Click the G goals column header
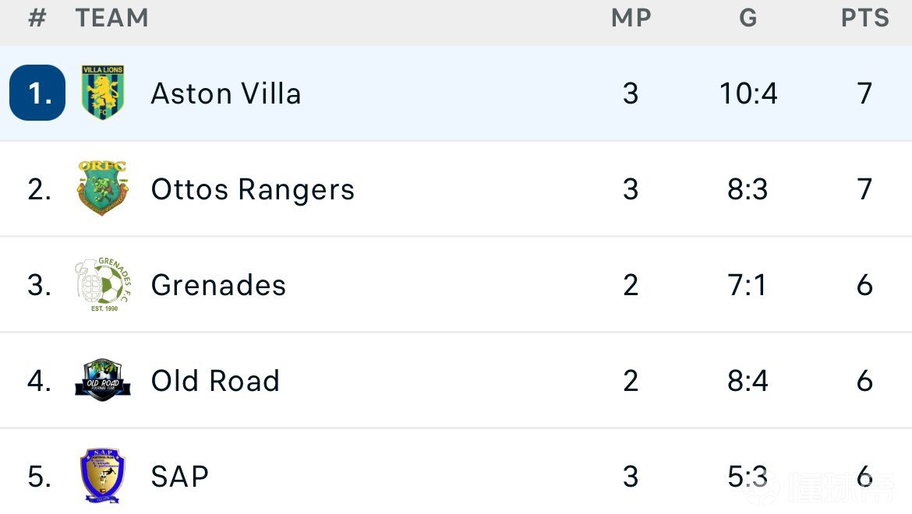Image resolution: width=912 pixels, height=514 pixels. [x=748, y=18]
